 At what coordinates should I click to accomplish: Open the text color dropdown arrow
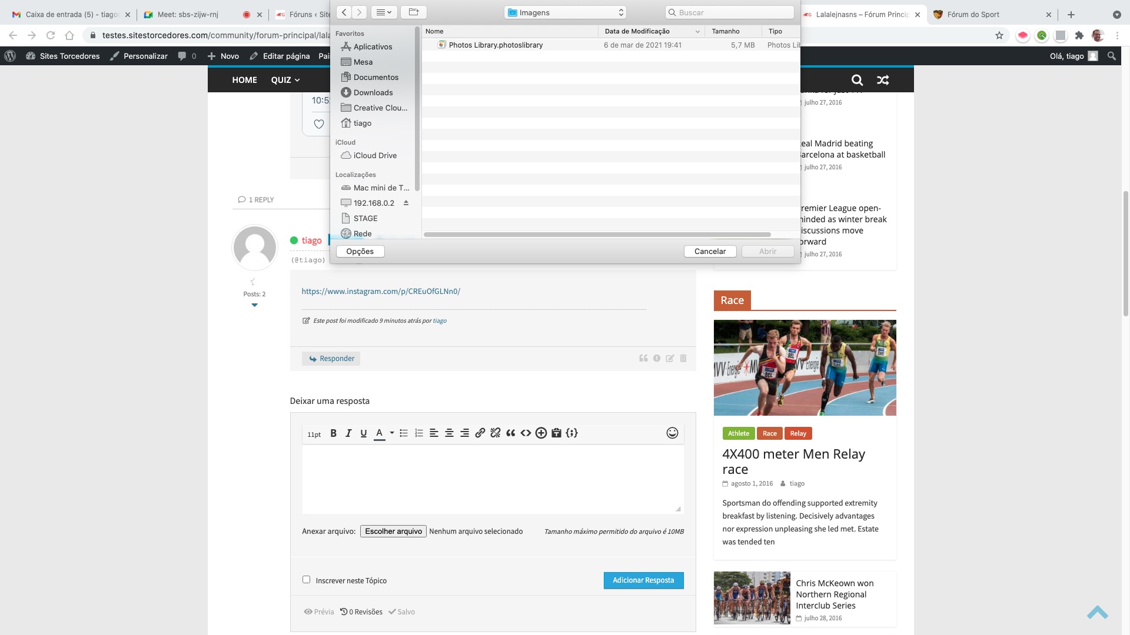[x=391, y=433]
